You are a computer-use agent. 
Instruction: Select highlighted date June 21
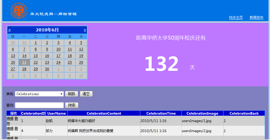24,62
